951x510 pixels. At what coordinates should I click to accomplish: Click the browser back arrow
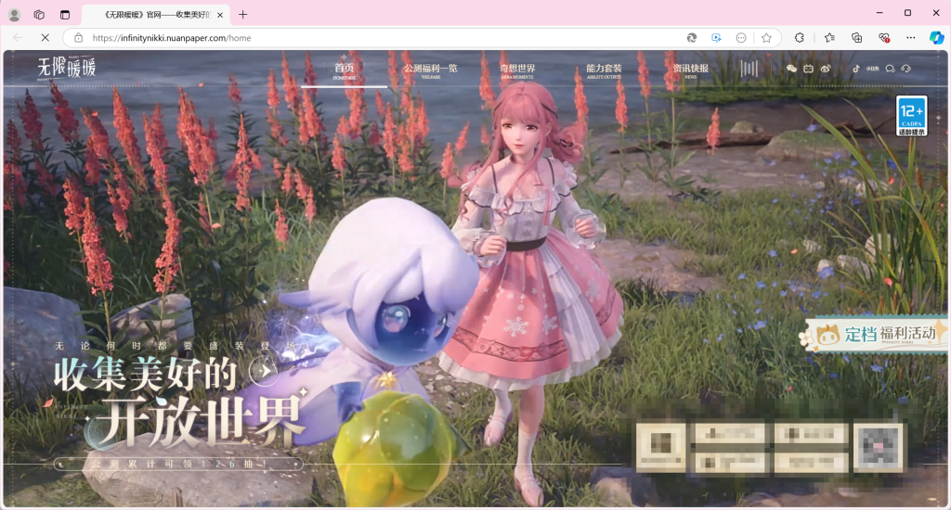point(19,37)
